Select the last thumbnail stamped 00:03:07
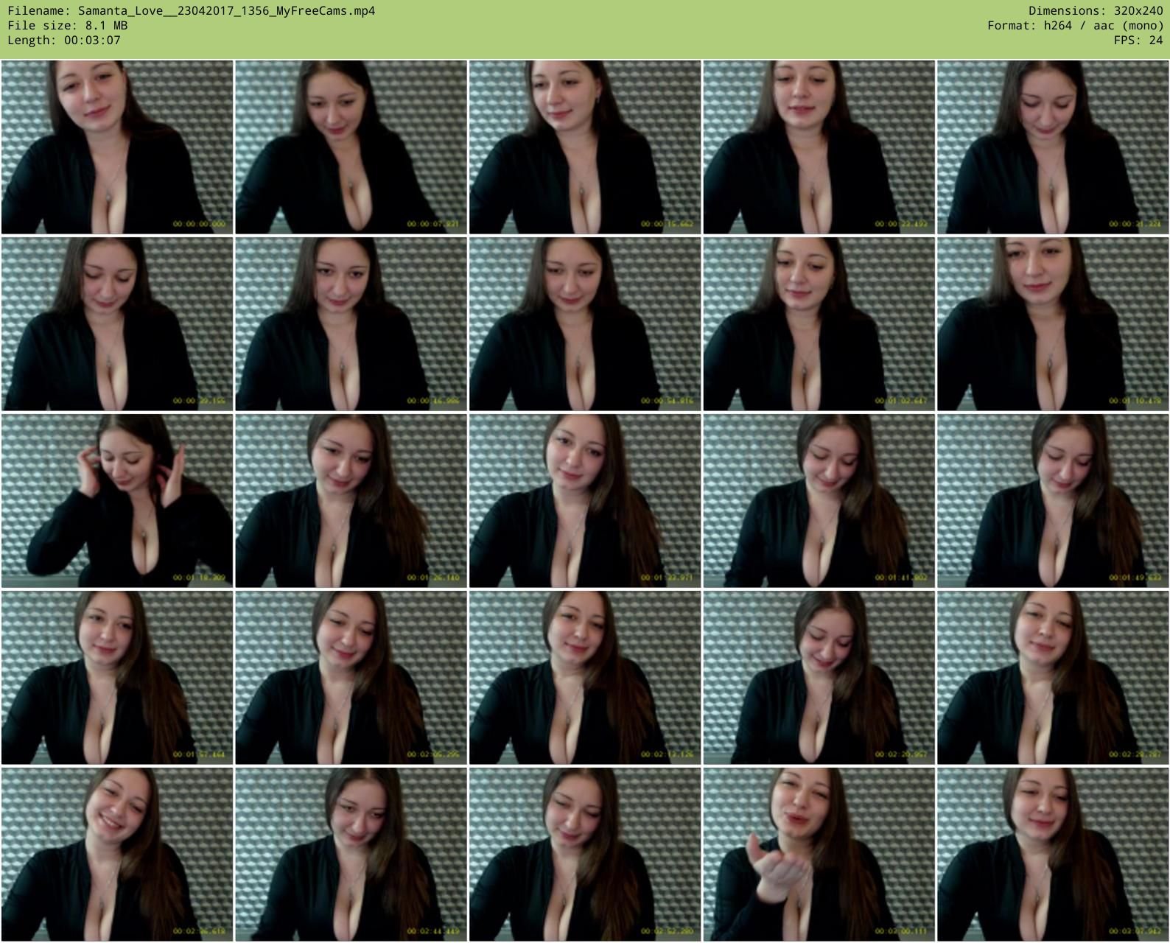Image resolution: width=1170 pixels, height=943 pixels. coord(1053,855)
